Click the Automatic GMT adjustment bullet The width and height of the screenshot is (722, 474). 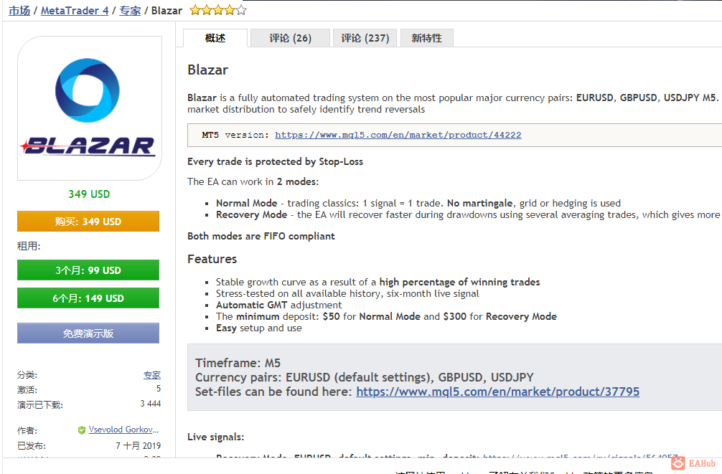pos(279,305)
